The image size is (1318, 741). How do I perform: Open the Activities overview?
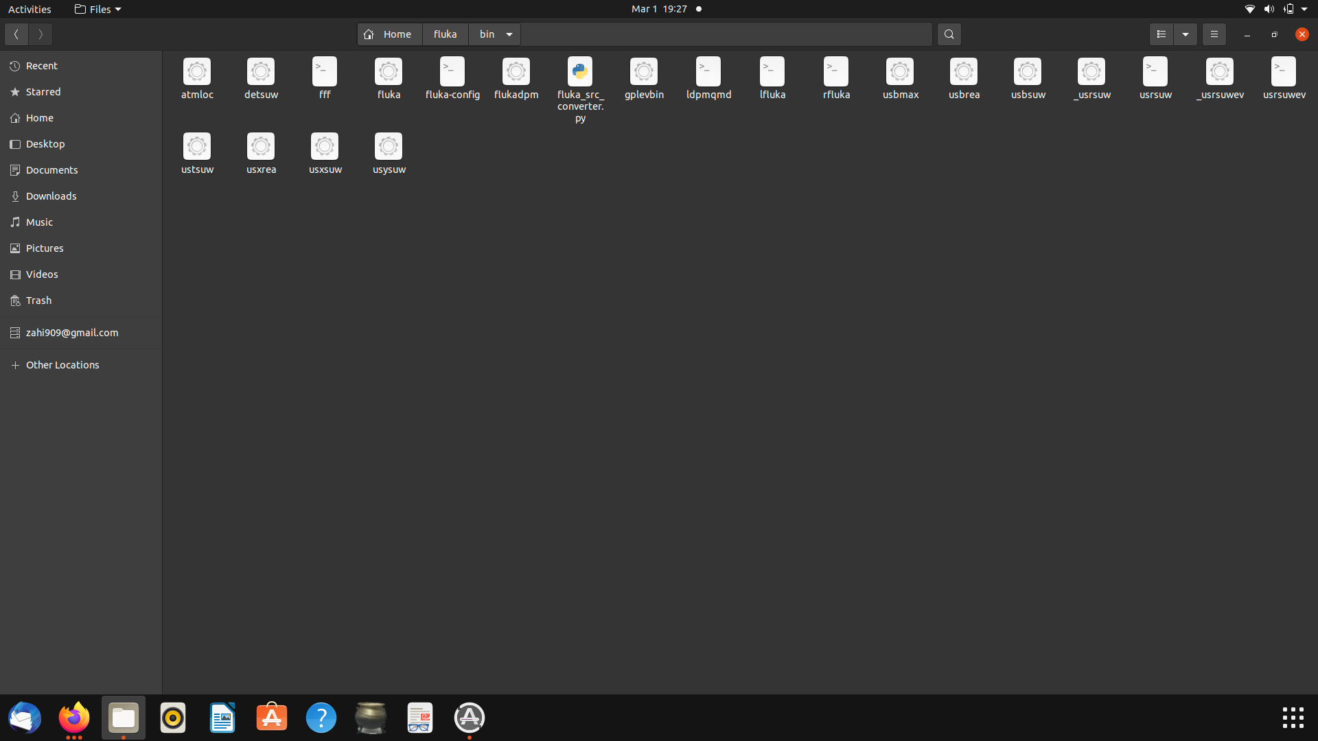pyautogui.click(x=30, y=9)
